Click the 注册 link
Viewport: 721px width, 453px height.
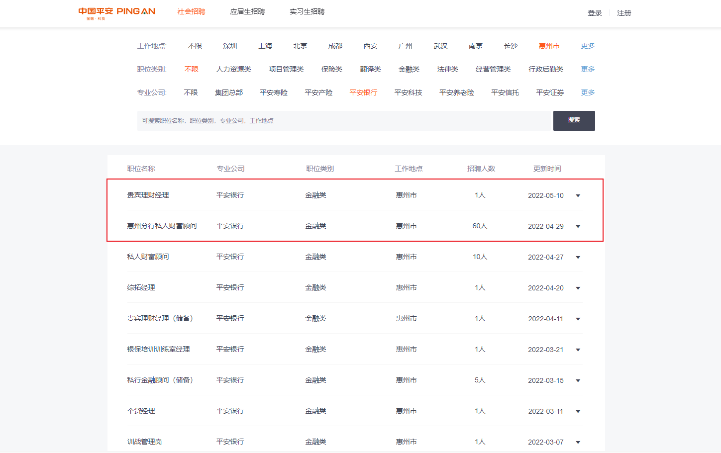(x=624, y=13)
